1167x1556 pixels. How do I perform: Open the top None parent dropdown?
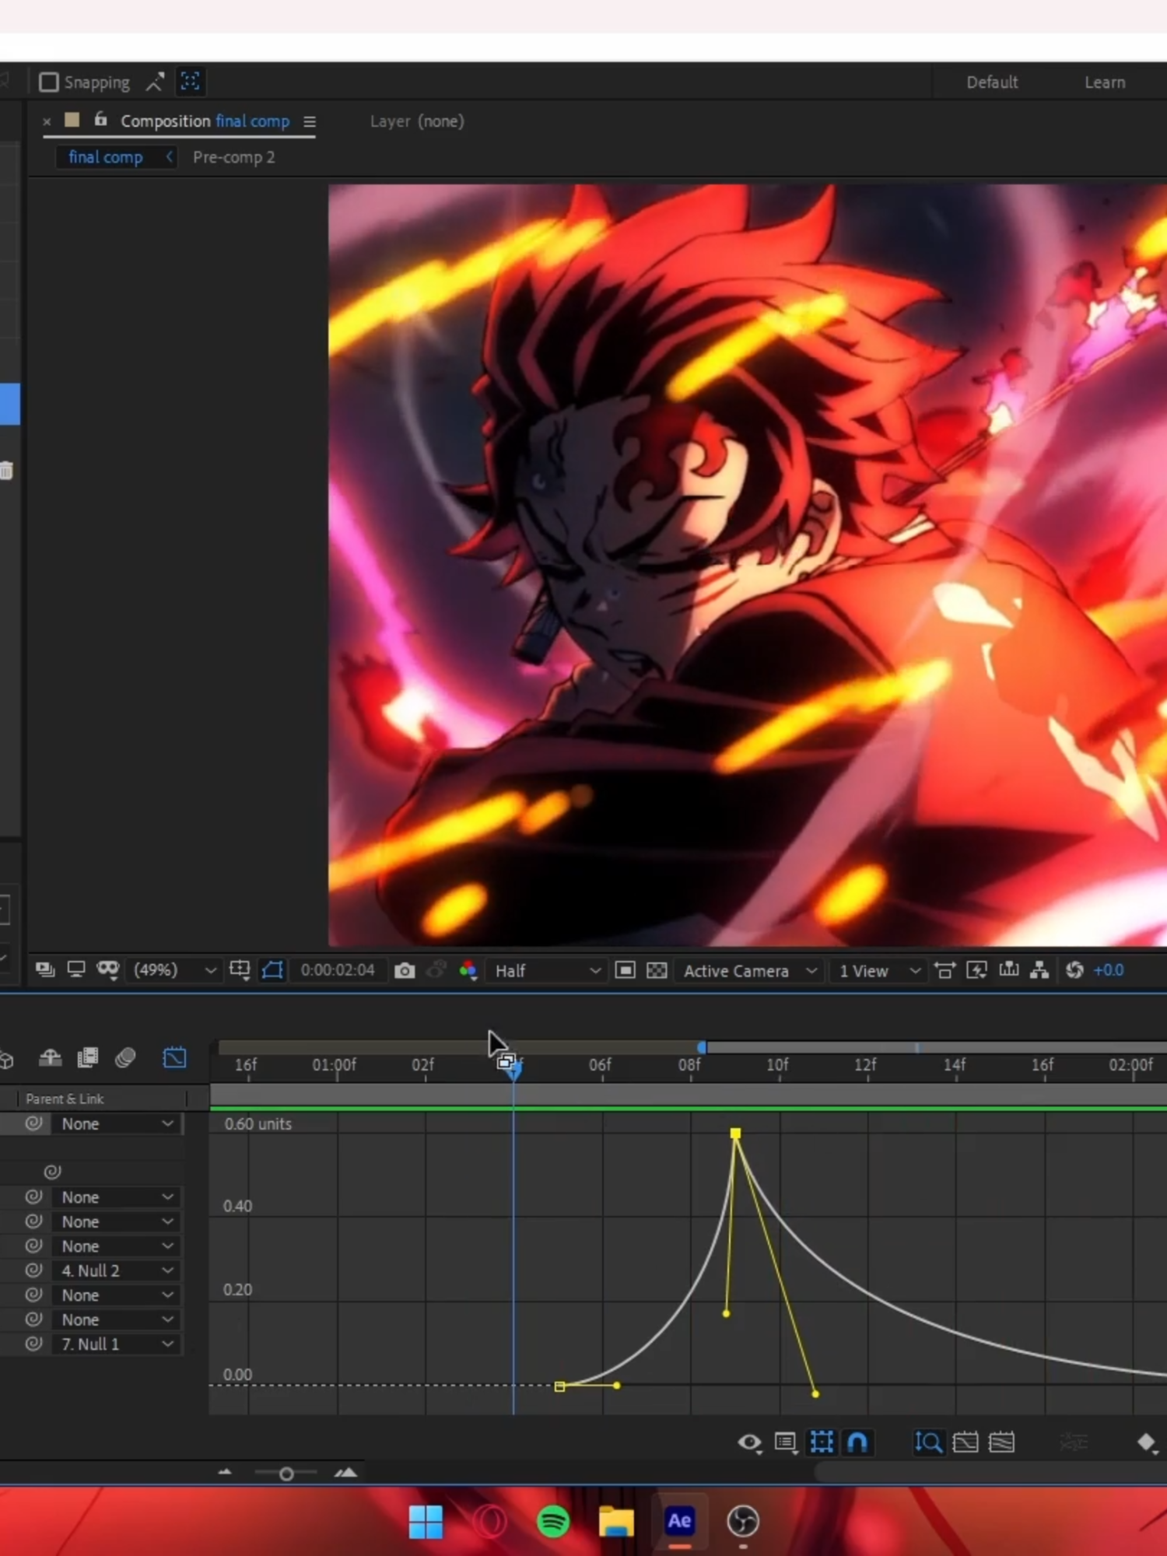click(x=117, y=1123)
